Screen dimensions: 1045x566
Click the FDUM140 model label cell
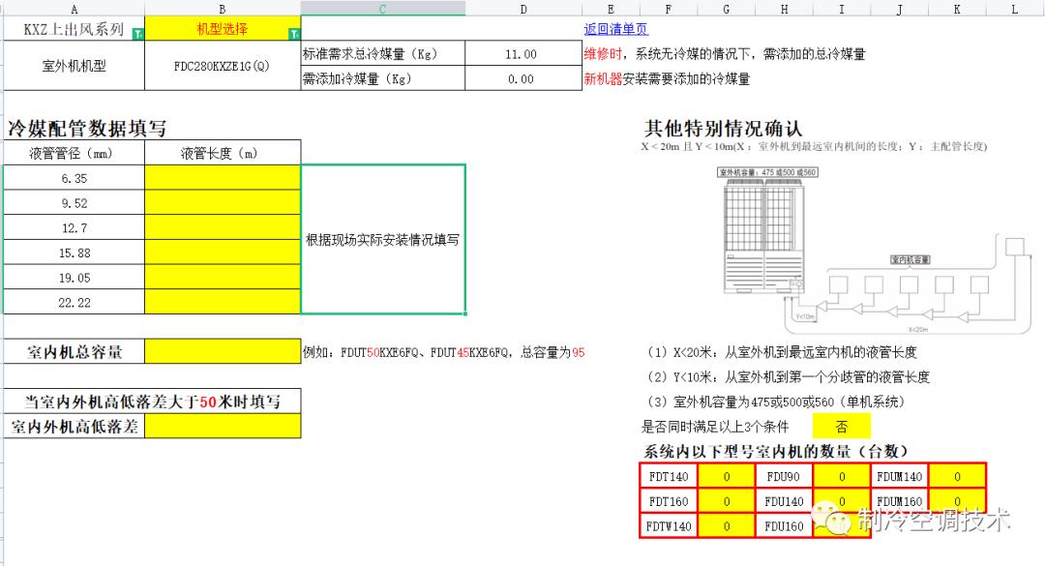(899, 476)
